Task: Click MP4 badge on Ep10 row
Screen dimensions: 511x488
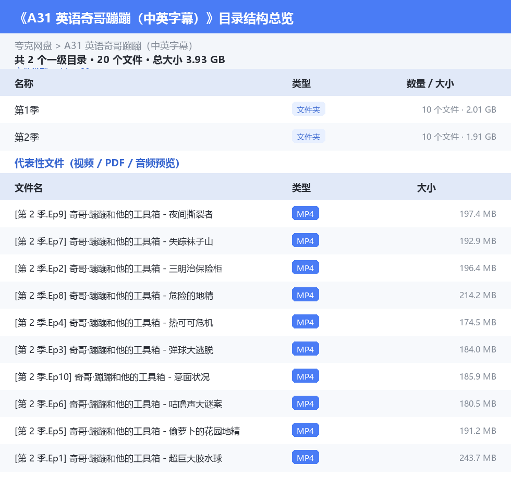Action: pos(306,376)
